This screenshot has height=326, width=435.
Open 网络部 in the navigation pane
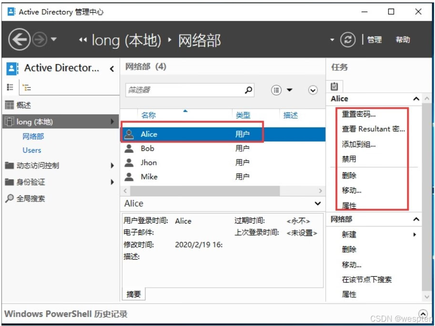click(33, 136)
